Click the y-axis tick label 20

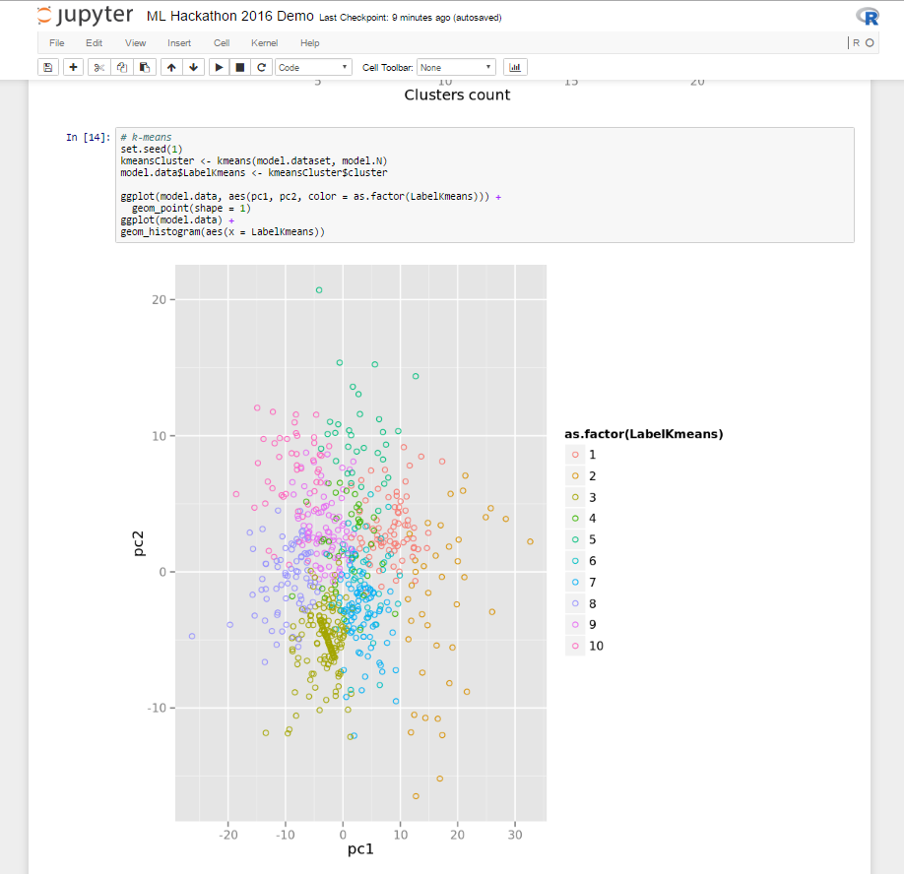pyautogui.click(x=160, y=299)
